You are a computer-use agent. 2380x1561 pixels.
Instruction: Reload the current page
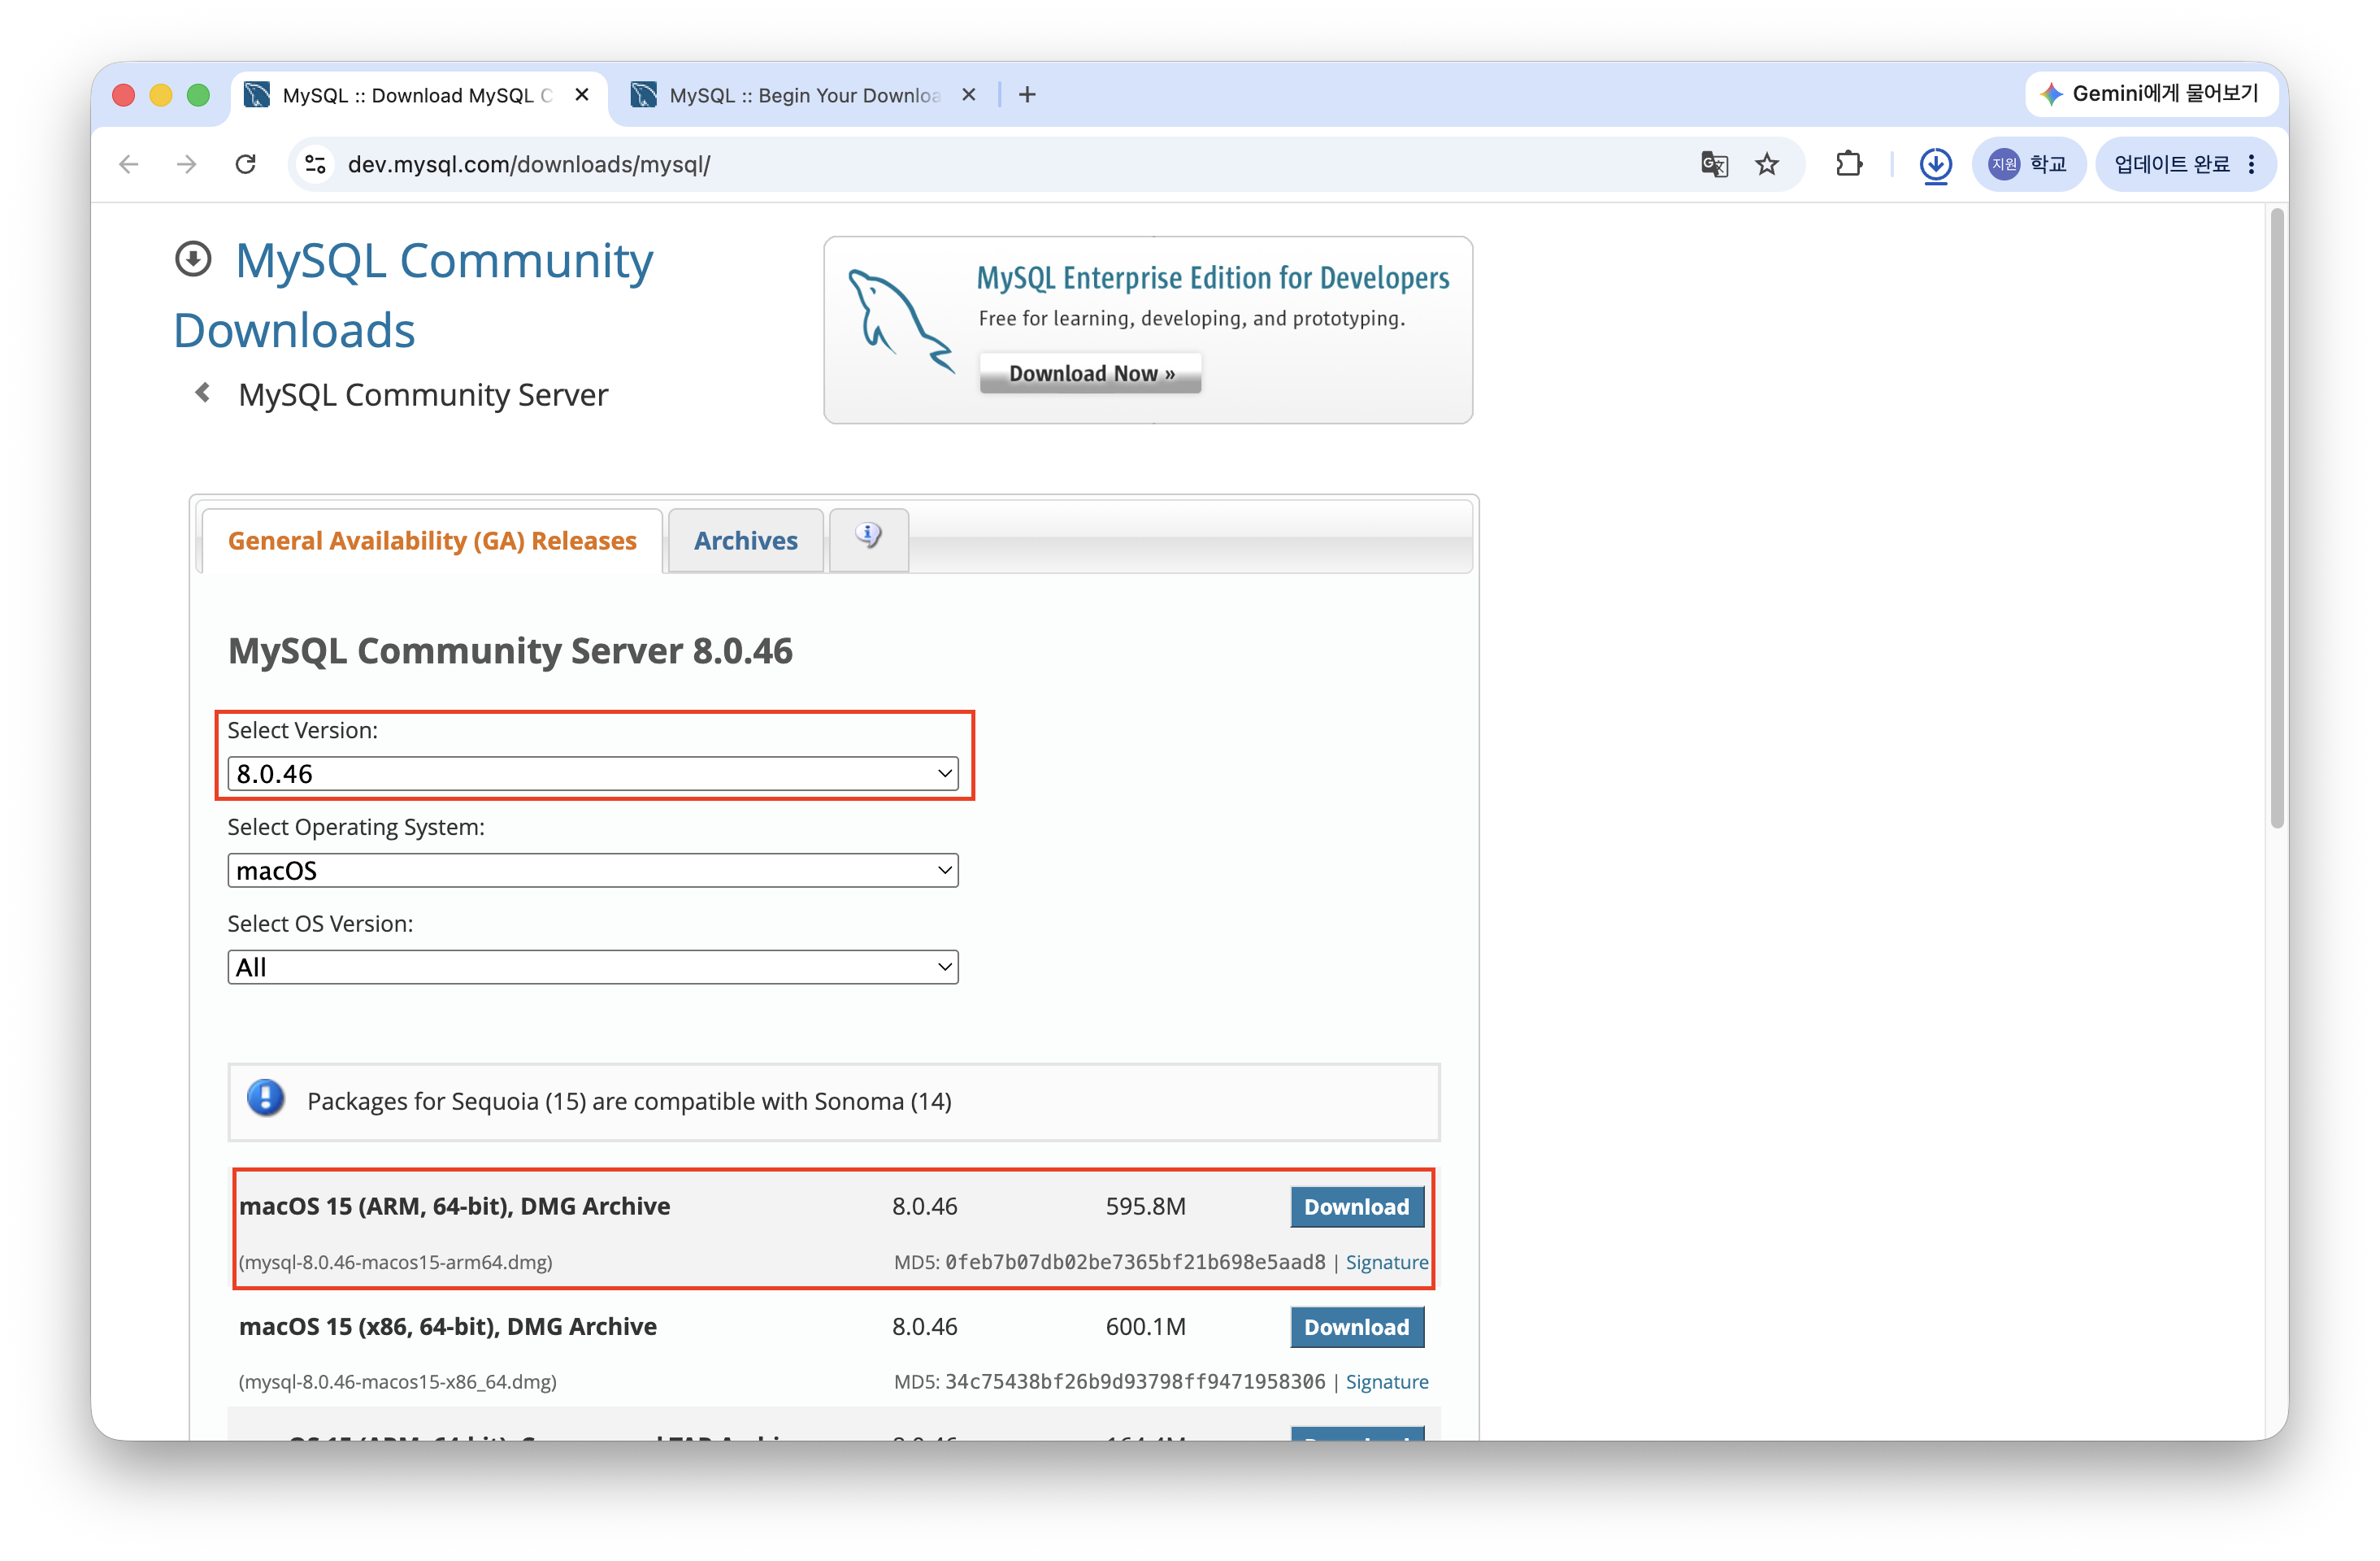coord(245,164)
